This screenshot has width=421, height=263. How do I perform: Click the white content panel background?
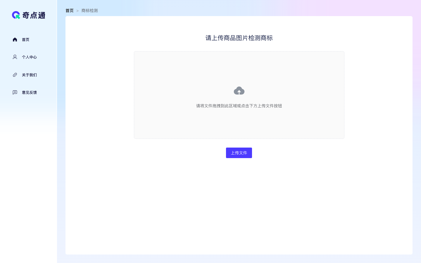click(239, 205)
